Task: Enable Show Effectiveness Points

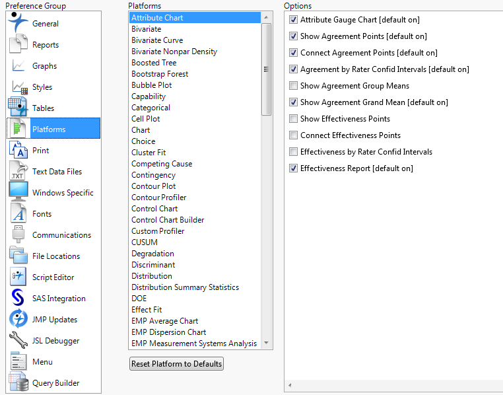Action: click(x=293, y=119)
